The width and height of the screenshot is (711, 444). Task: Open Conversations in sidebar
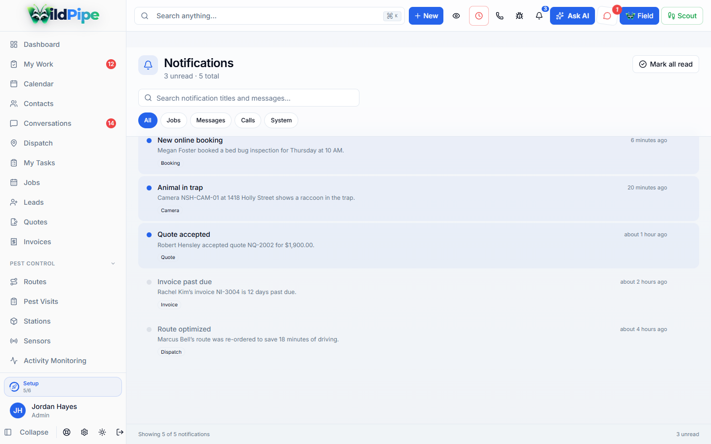(63, 123)
